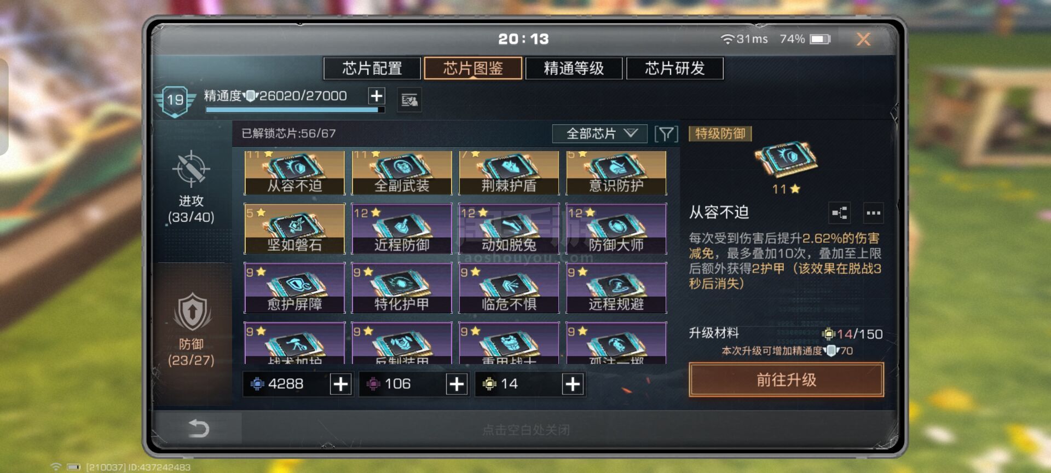The width and height of the screenshot is (1051, 473).
Task: Switch to 精通等级 tab
Action: pyautogui.click(x=574, y=68)
